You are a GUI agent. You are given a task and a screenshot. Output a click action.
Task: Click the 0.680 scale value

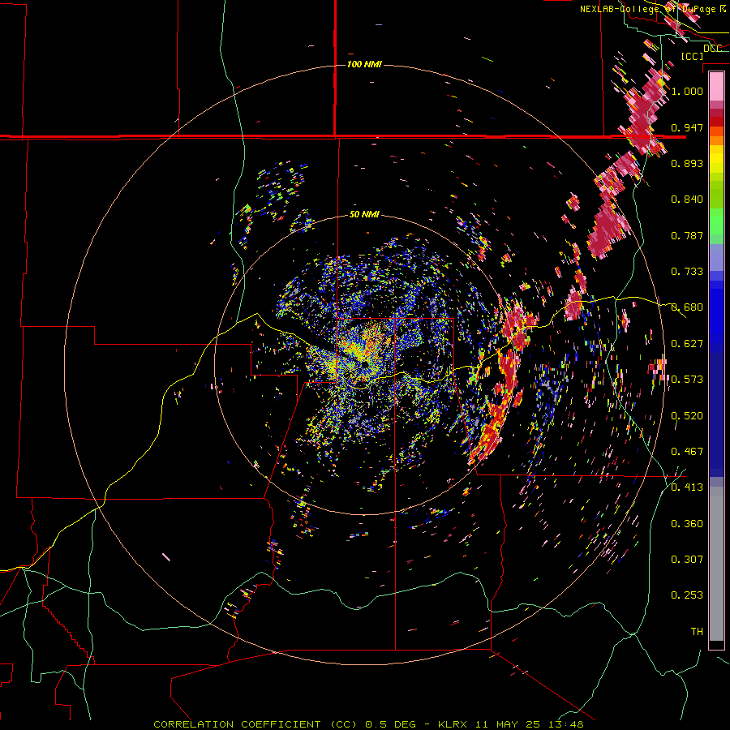pyautogui.click(x=687, y=307)
